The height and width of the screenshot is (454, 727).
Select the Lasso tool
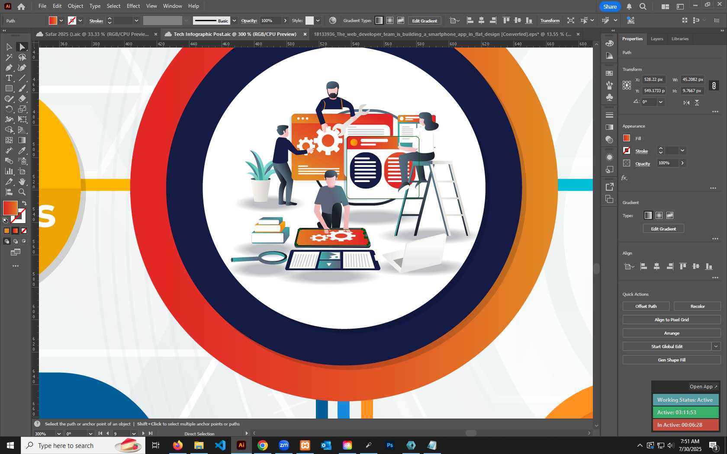coord(22,57)
